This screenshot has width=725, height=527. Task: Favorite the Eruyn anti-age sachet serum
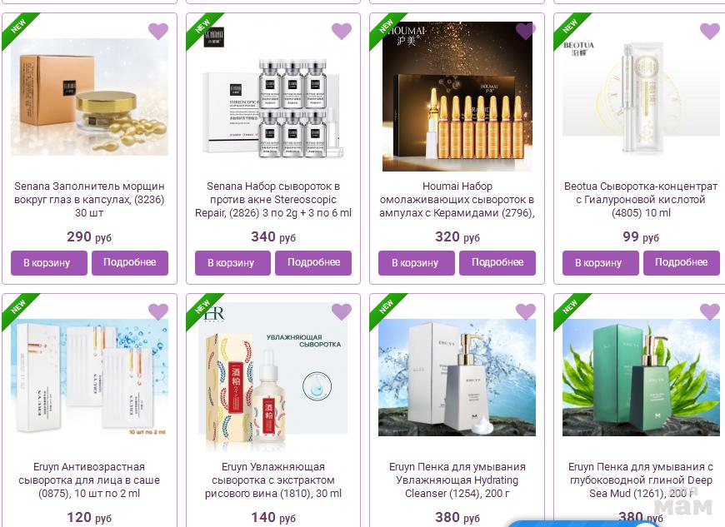click(158, 311)
